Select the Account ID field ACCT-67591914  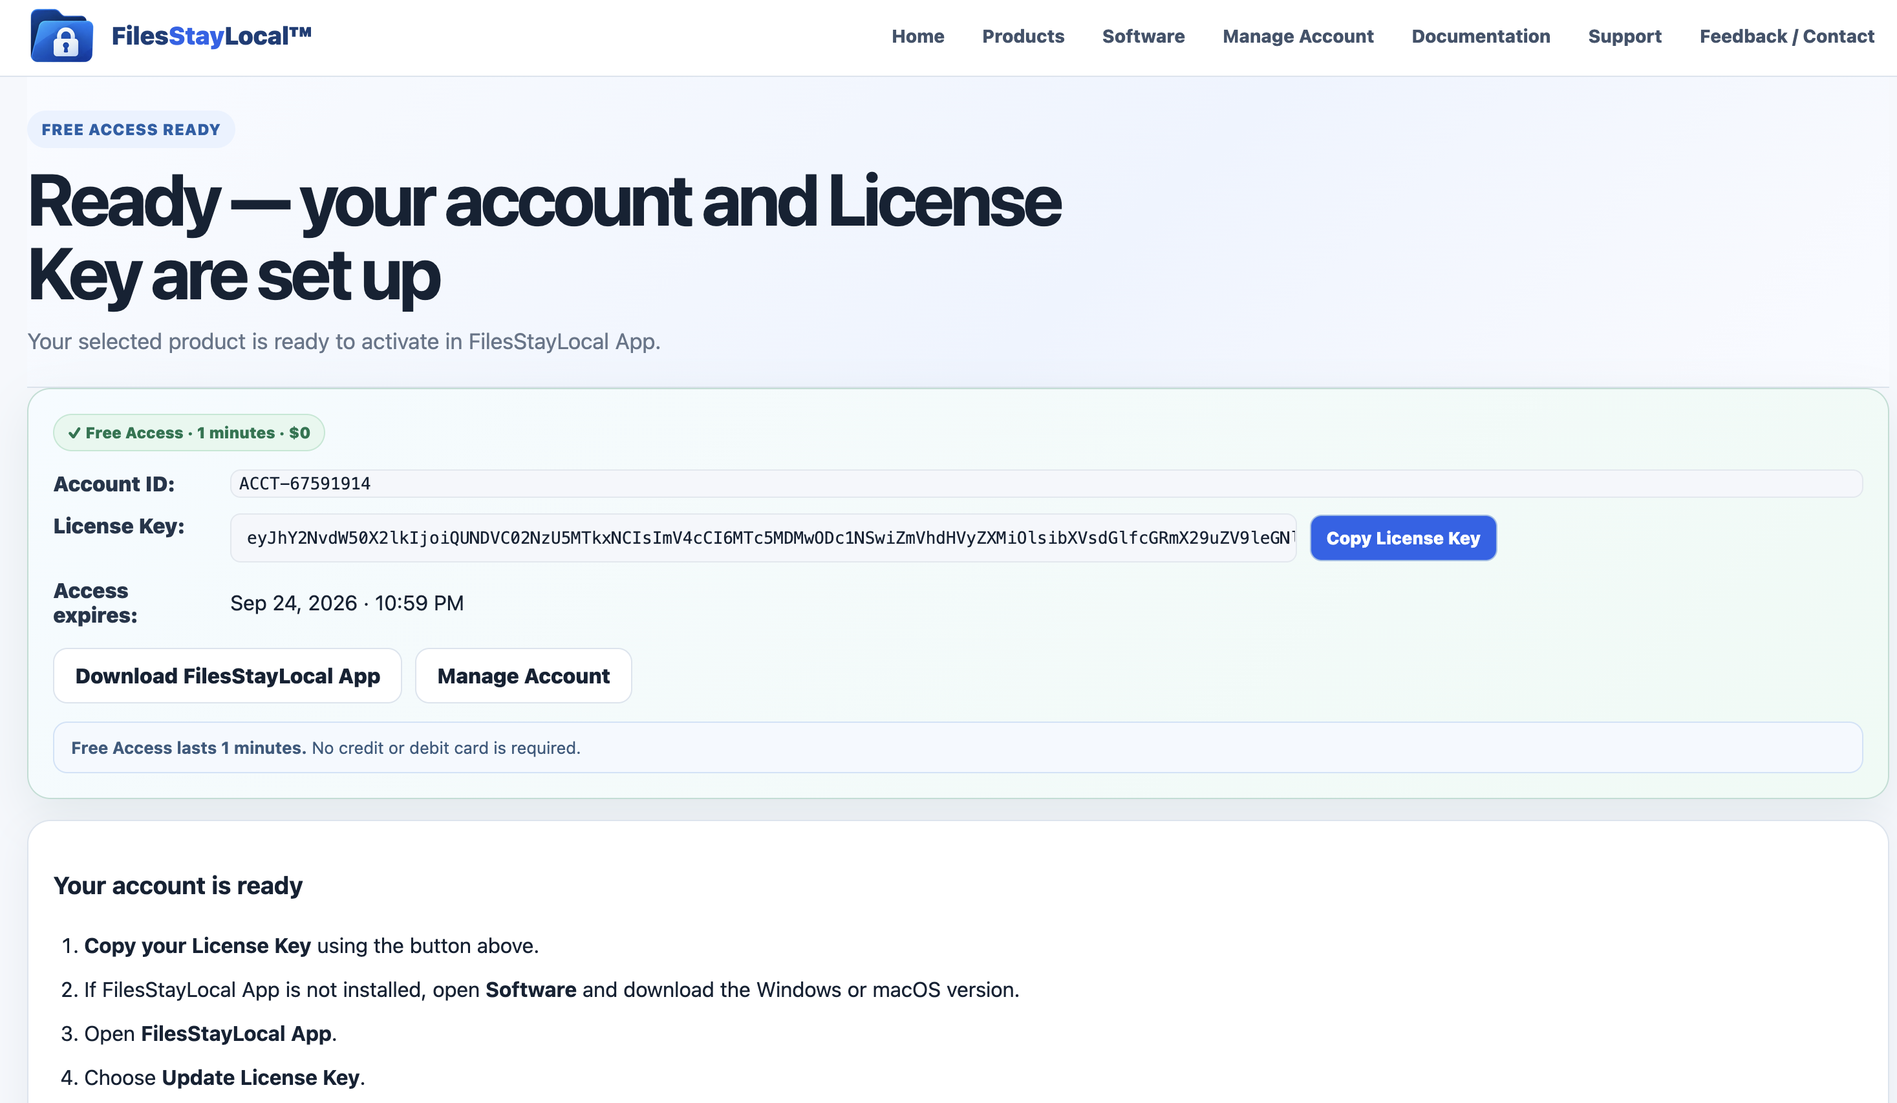pos(1046,484)
